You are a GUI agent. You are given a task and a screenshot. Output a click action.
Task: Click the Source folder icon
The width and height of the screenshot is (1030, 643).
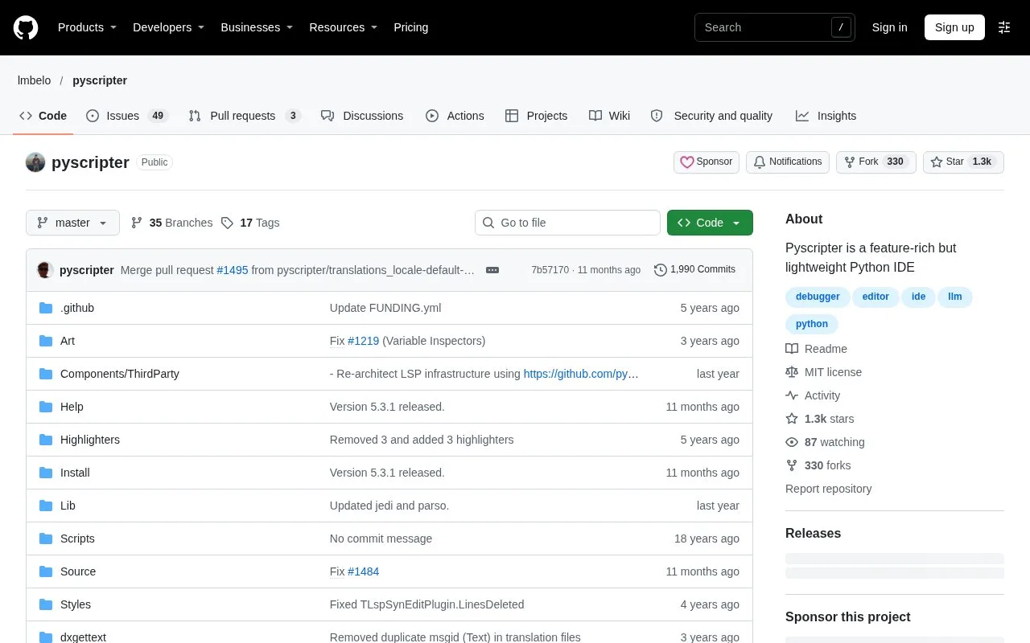[x=46, y=571]
